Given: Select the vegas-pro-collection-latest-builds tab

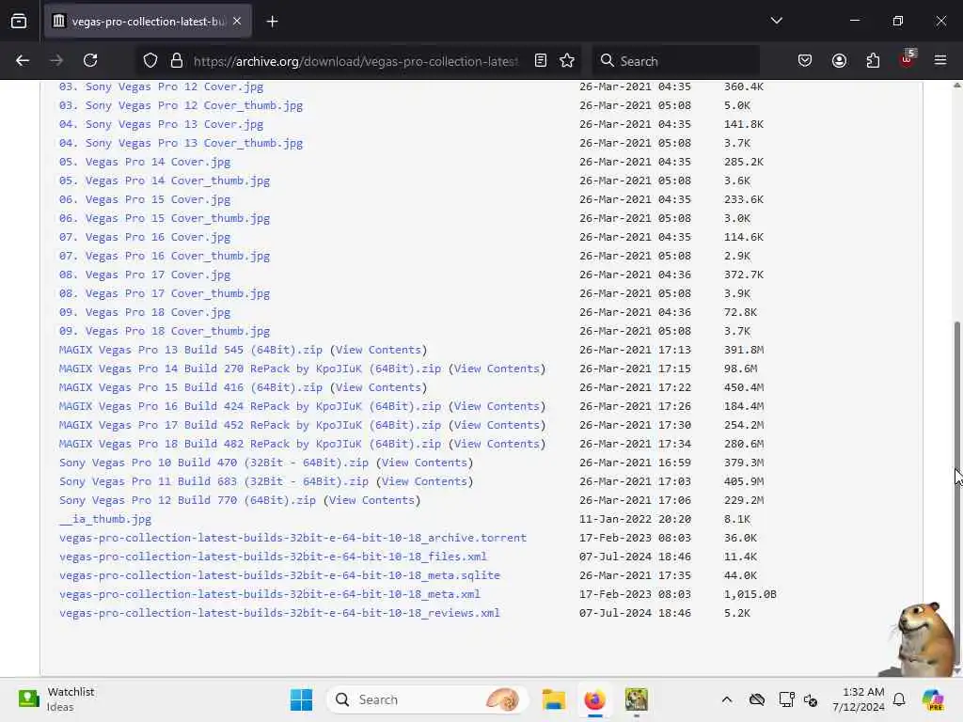Looking at the screenshot, I should [148, 22].
